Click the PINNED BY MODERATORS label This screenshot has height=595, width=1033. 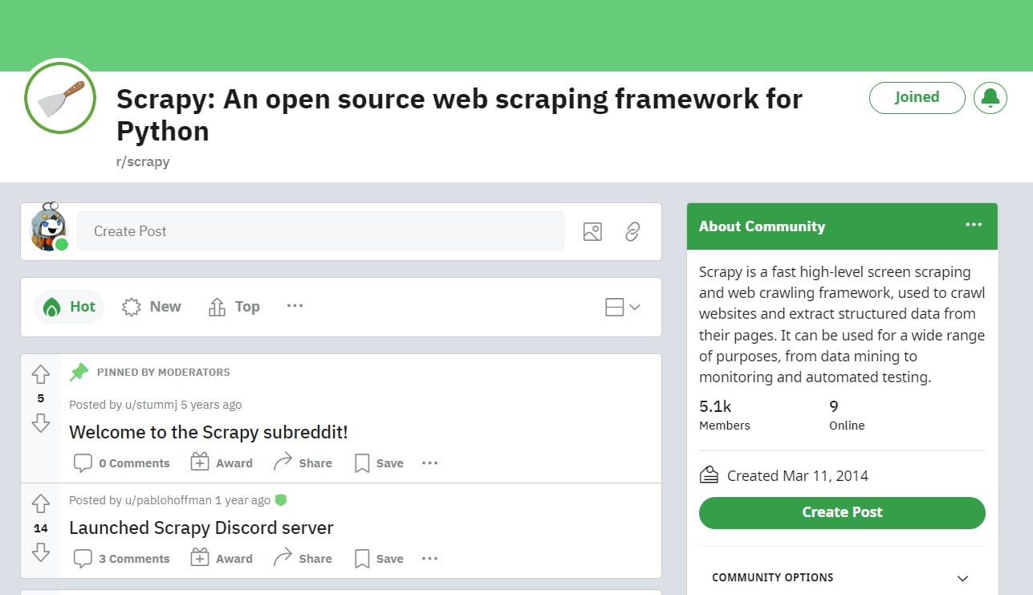[164, 372]
